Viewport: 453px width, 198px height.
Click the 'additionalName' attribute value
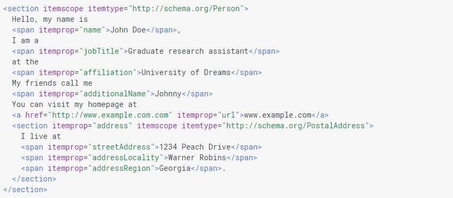115,94
